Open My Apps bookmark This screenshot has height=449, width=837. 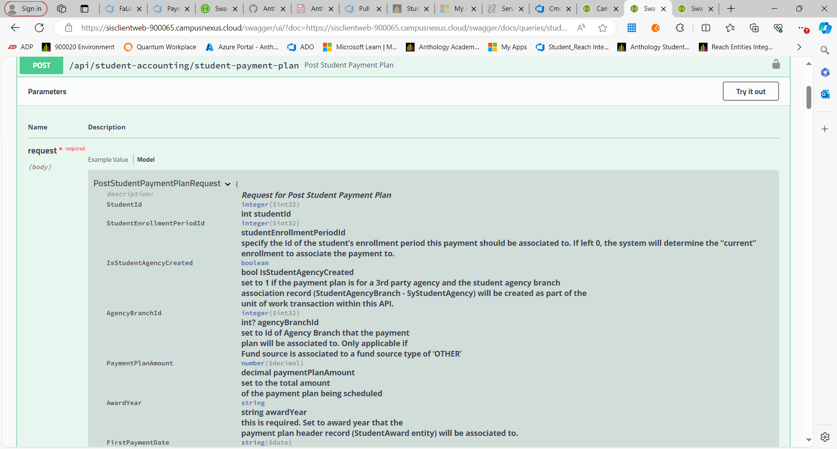pyautogui.click(x=507, y=47)
